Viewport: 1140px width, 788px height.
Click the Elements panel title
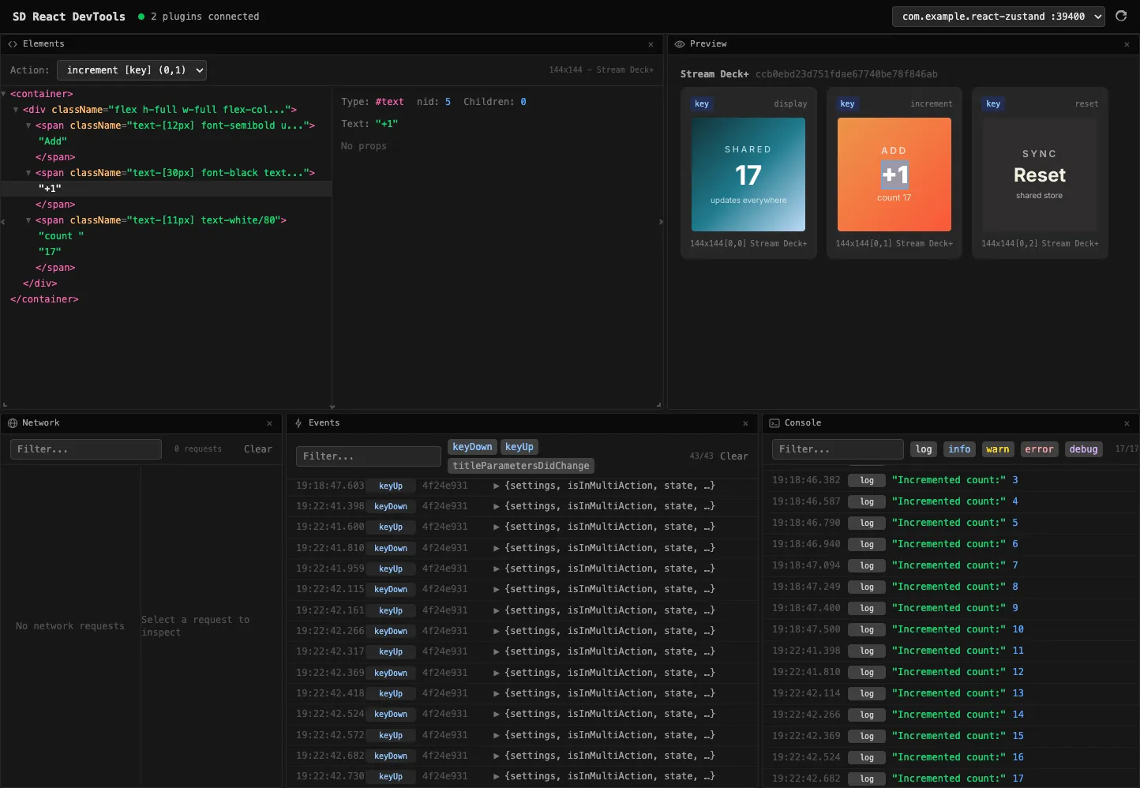44,44
